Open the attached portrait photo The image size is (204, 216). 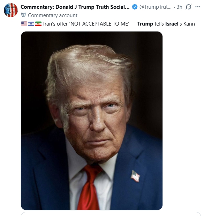92,121
